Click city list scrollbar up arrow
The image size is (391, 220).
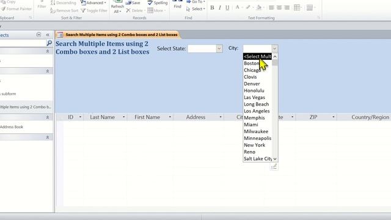point(275,56)
